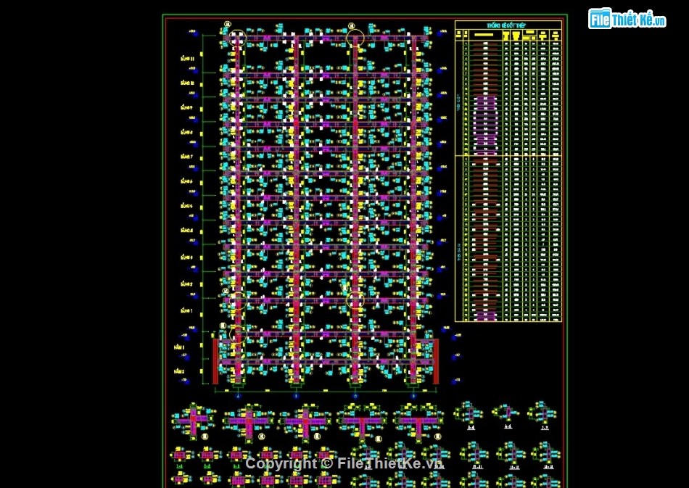Select the left red basement retaining wall

click(215, 361)
